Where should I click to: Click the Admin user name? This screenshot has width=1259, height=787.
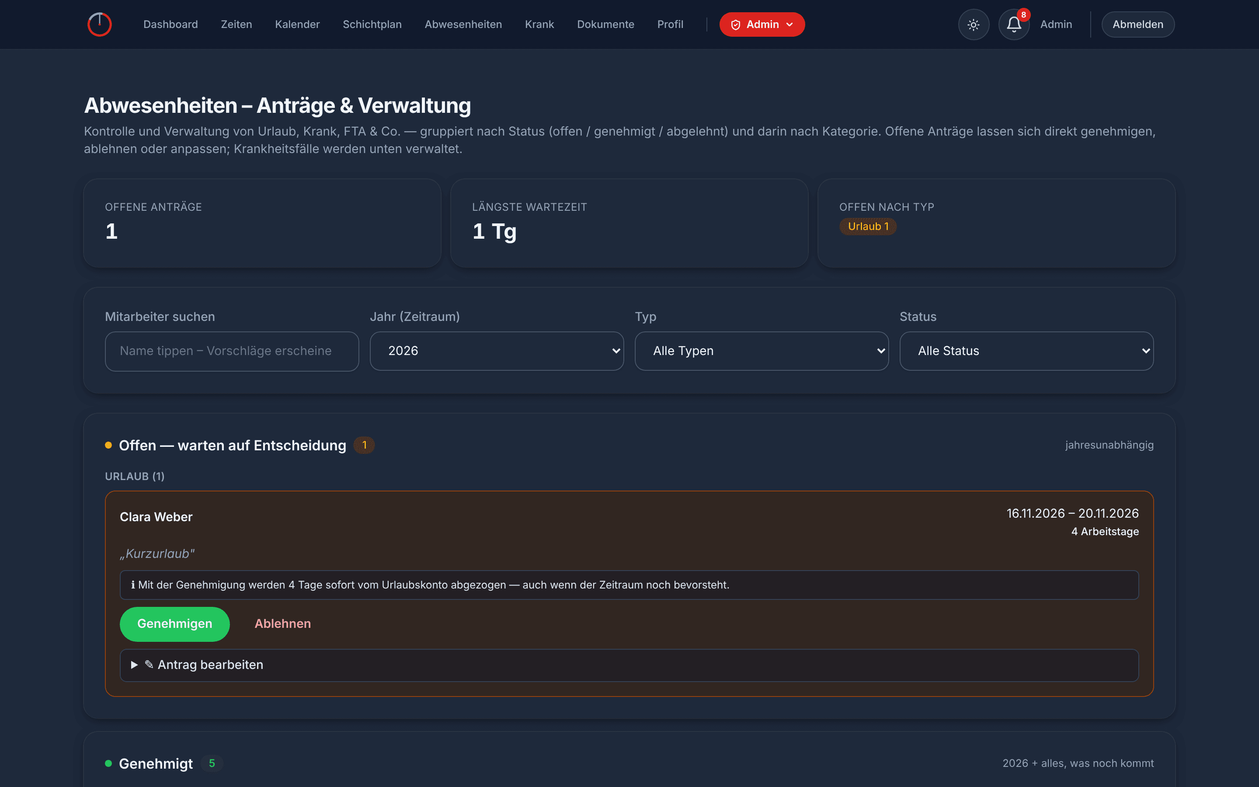pos(1056,24)
